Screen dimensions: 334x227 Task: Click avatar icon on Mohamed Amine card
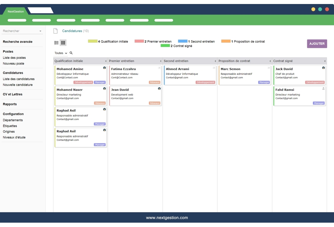[105, 68]
